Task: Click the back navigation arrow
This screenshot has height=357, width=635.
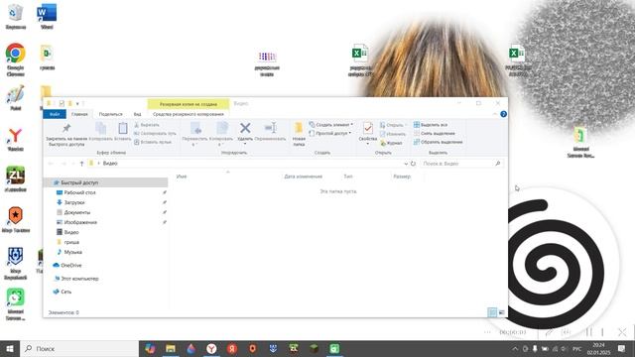Action: (51, 164)
